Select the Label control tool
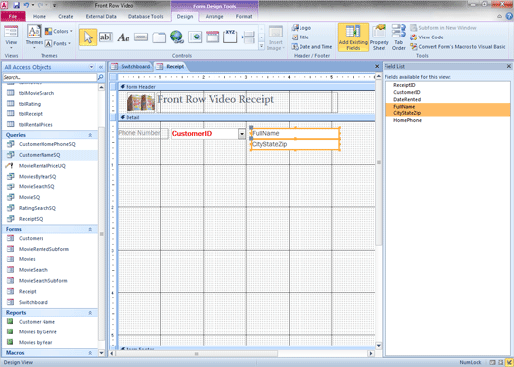The height and width of the screenshot is (367, 514). (x=124, y=37)
